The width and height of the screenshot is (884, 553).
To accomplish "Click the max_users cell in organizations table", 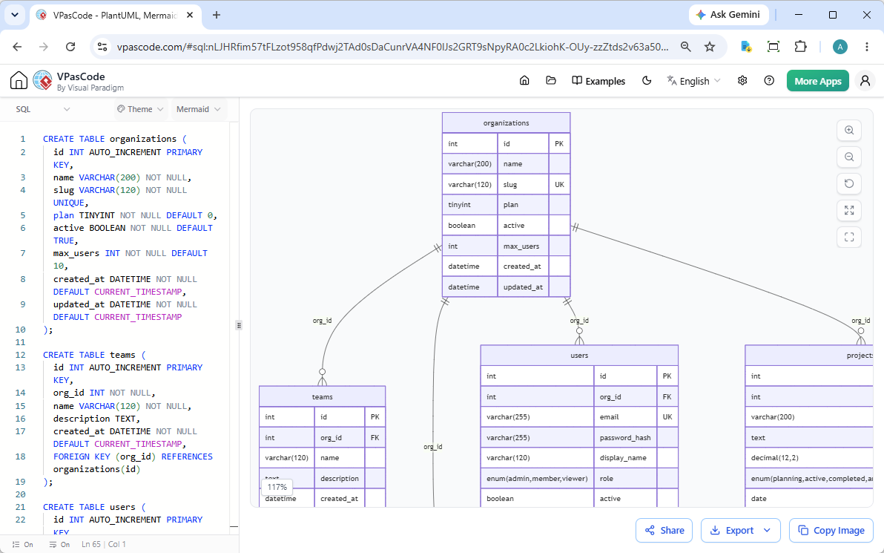I will point(523,246).
